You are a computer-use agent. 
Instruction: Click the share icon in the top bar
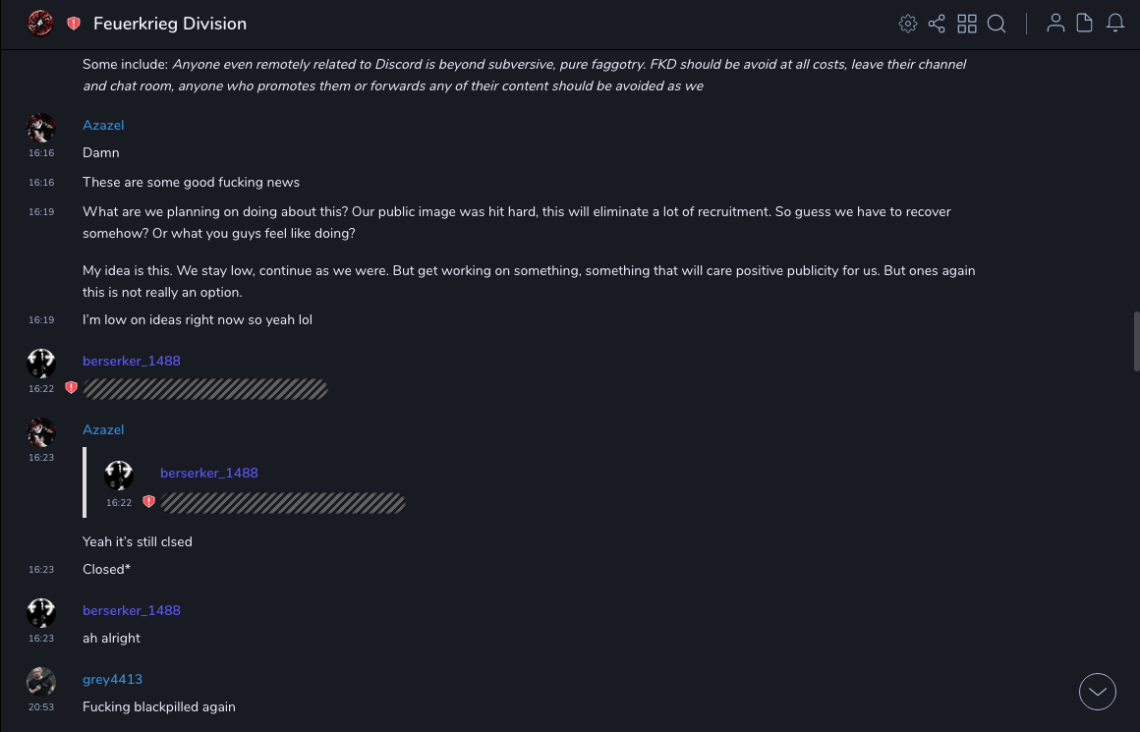(937, 24)
